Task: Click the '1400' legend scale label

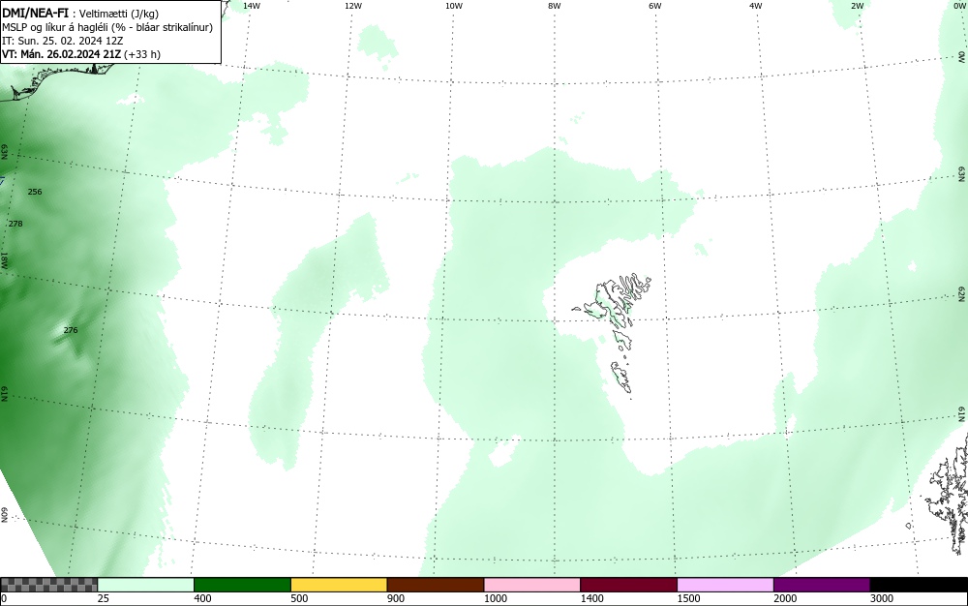Action: point(592,598)
